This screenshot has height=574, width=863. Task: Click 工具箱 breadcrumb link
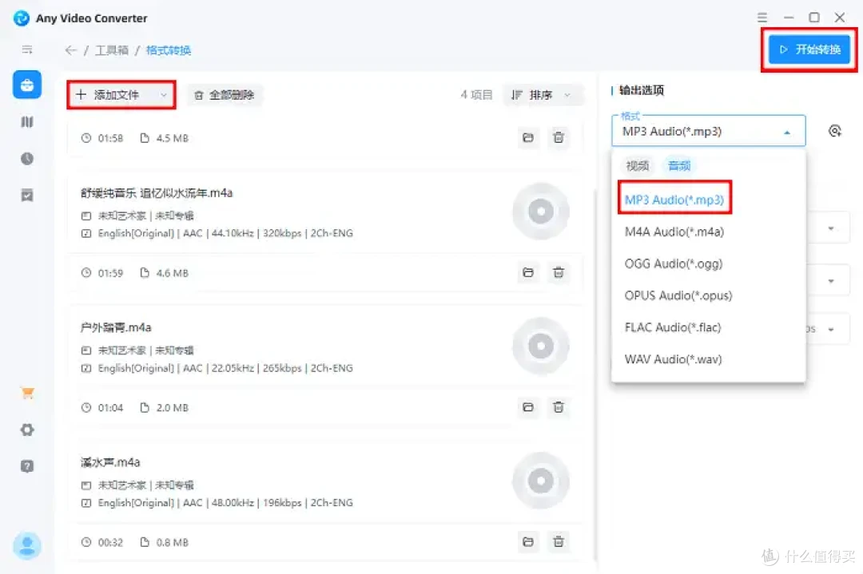(x=112, y=50)
